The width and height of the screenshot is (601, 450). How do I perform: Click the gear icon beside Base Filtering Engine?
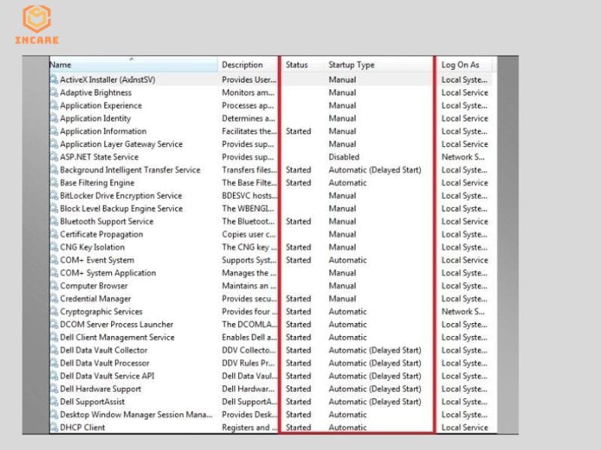tap(54, 183)
